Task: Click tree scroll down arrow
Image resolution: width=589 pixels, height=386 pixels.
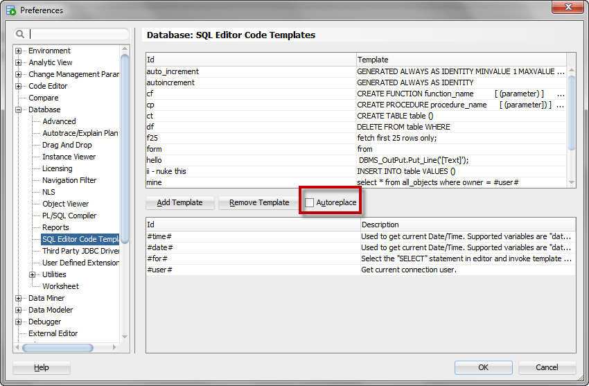Action: pyautogui.click(x=125, y=337)
